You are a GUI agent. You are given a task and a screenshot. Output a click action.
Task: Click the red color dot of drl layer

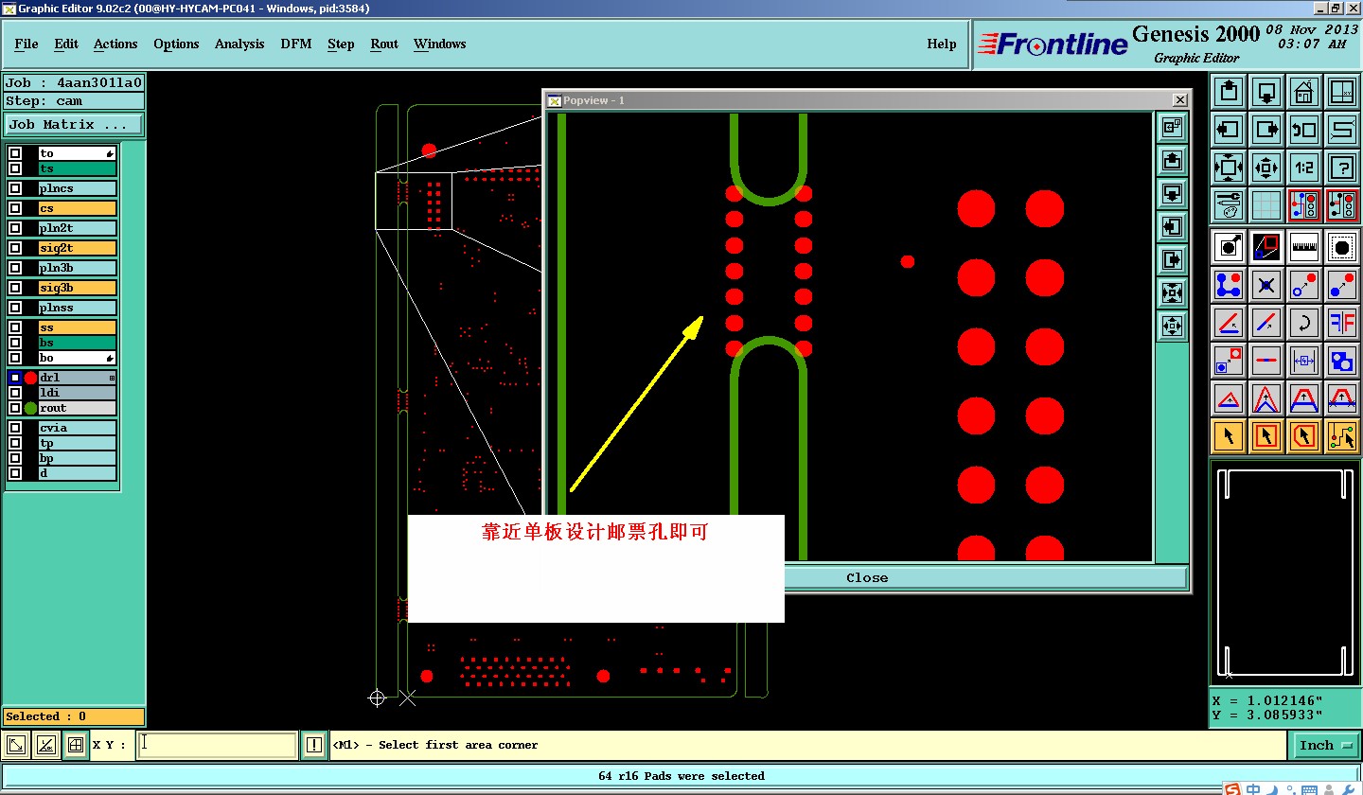point(30,378)
